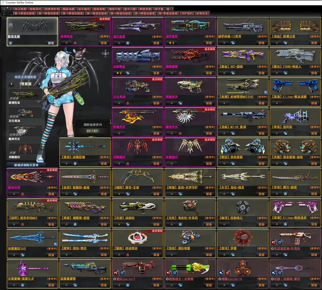The image size is (322, 290).
Task: Click red lock icon on 碧魂苍龙 card
Action: tap(75, 43)
